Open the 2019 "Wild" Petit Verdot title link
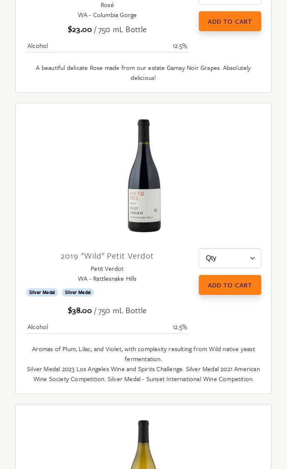This screenshot has width=287, height=469. [107, 256]
